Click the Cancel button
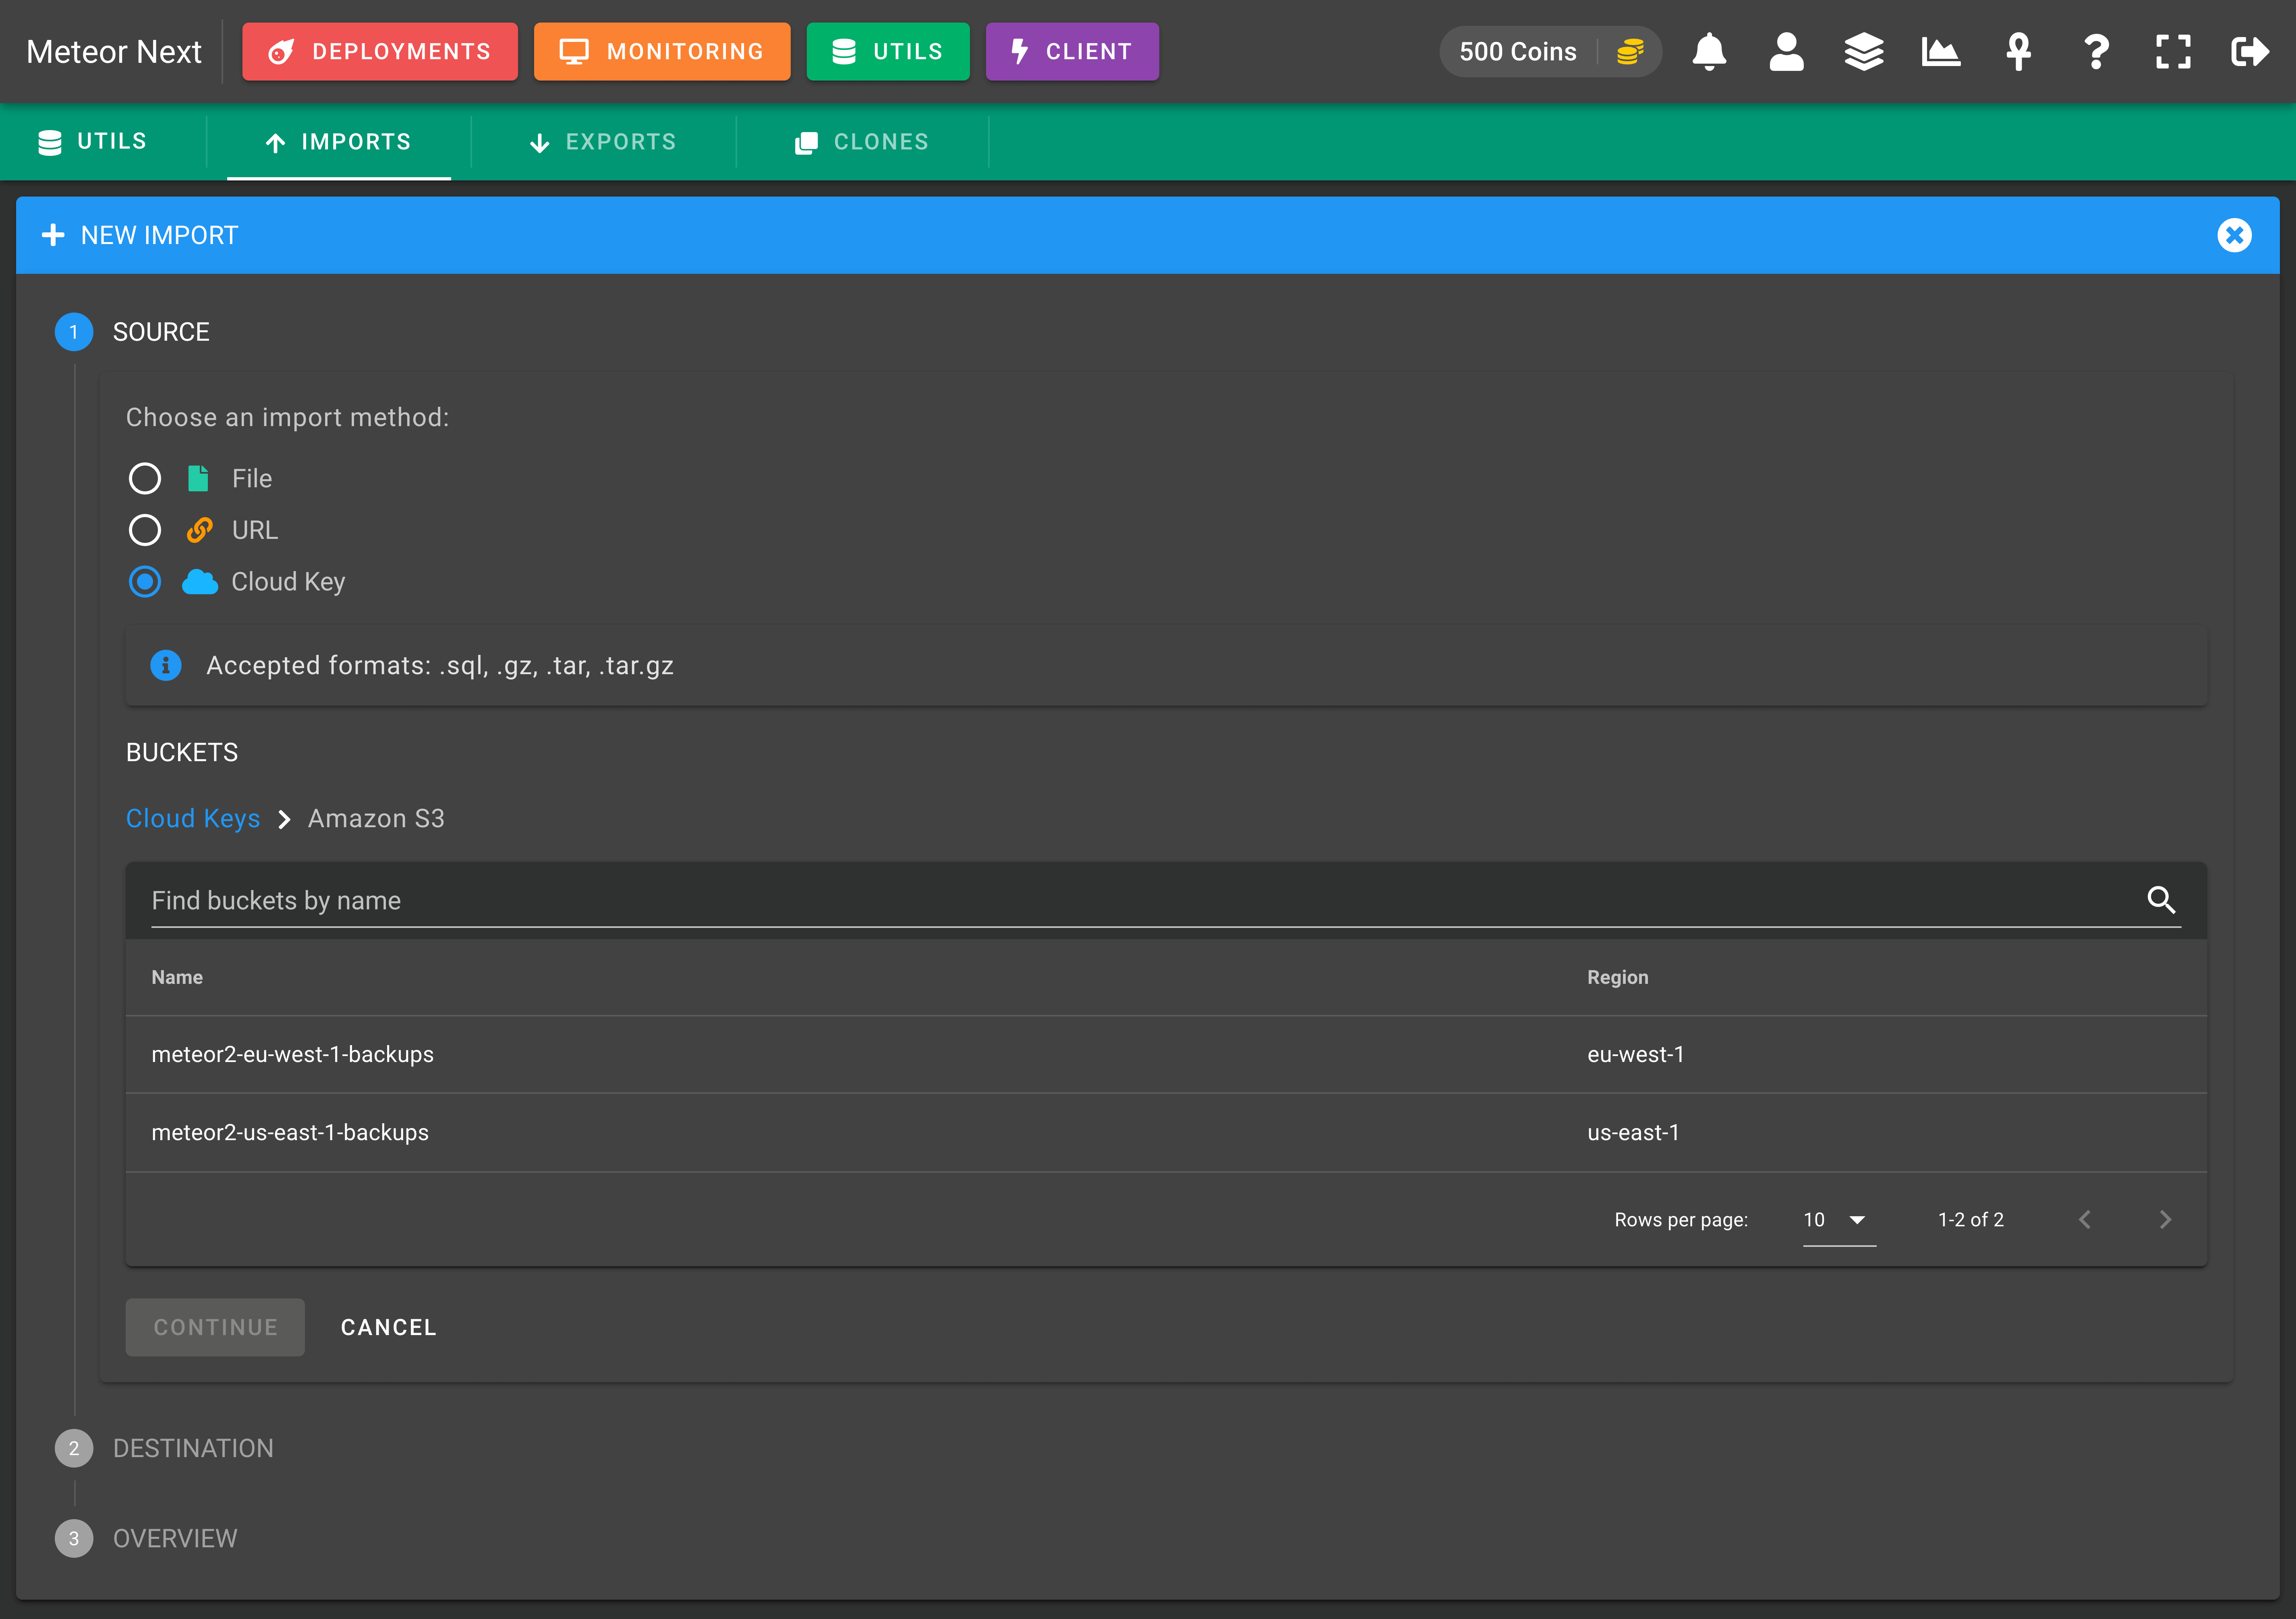Screen dimensions: 2296x1619 pos(389,1327)
